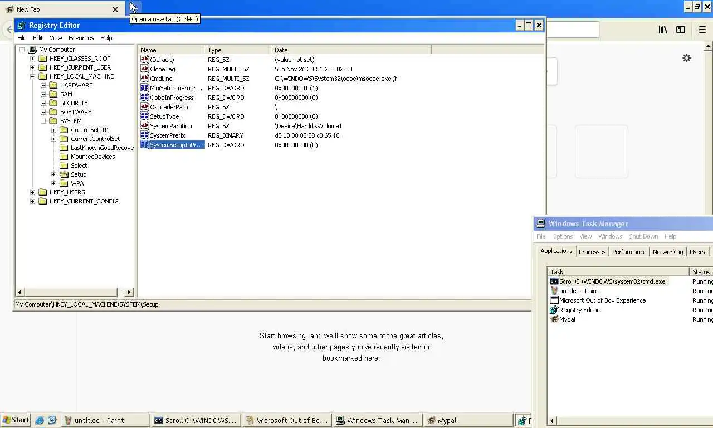Switch to Scroll cmd.exe taskbar button

pyautogui.click(x=197, y=420)
